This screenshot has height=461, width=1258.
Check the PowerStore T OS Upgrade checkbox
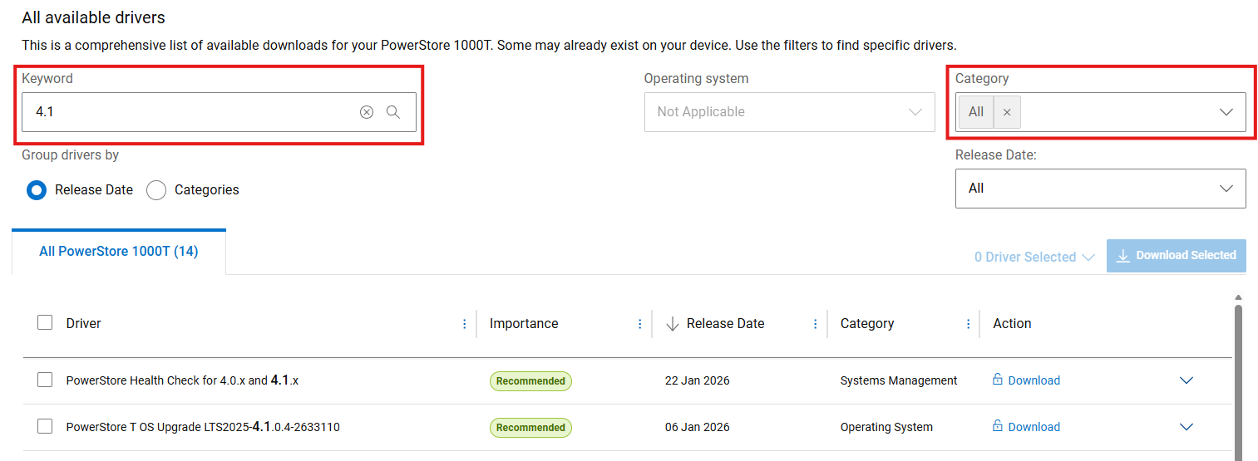pos(45,427)
